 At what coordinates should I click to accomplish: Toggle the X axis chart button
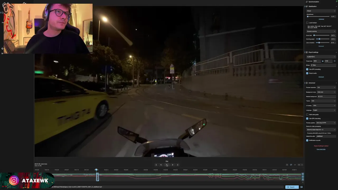pos(303,174)
